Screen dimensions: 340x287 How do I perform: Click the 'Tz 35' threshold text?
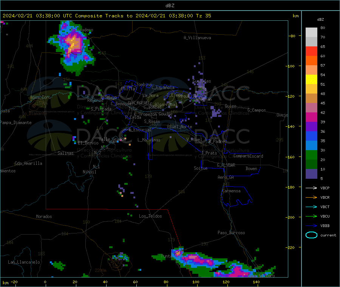pyautogui.click(x=203, y=16)
